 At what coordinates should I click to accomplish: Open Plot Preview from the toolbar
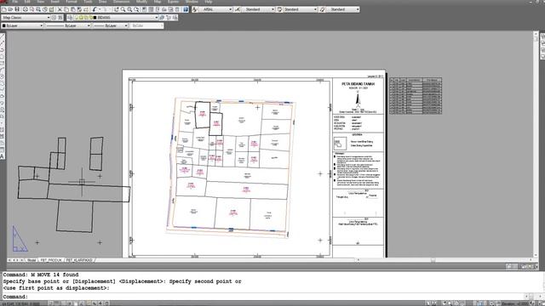click(32, 9)
